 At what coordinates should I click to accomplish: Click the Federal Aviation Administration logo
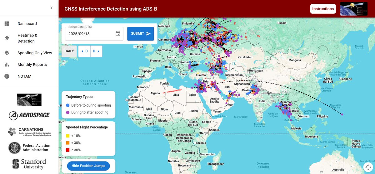point(29,148)
